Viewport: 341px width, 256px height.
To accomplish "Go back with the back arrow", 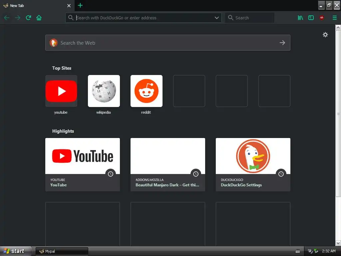I will coord(7,18).
